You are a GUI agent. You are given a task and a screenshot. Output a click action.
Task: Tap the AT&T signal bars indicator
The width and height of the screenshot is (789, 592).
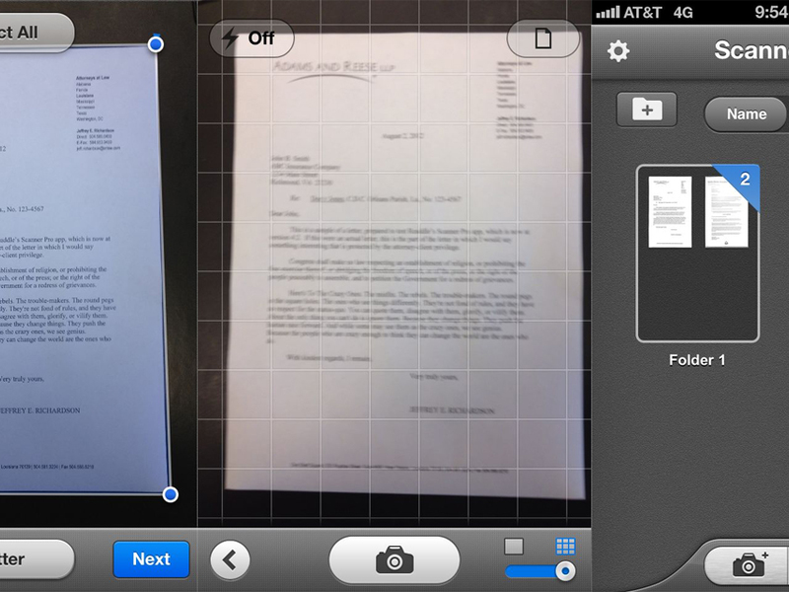[x=608, y=12]
